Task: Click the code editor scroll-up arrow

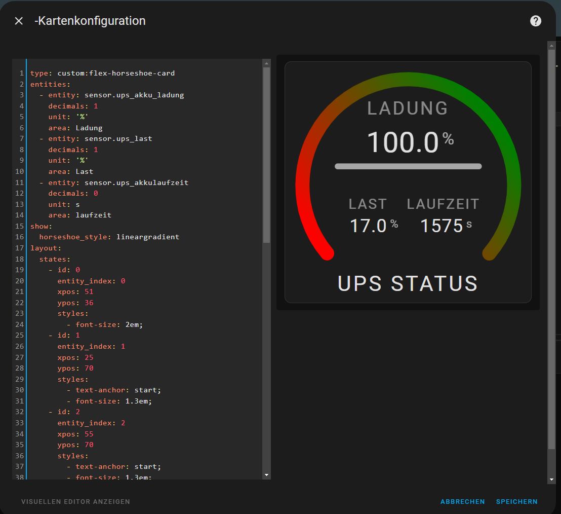Action: [x=267, y=63]
